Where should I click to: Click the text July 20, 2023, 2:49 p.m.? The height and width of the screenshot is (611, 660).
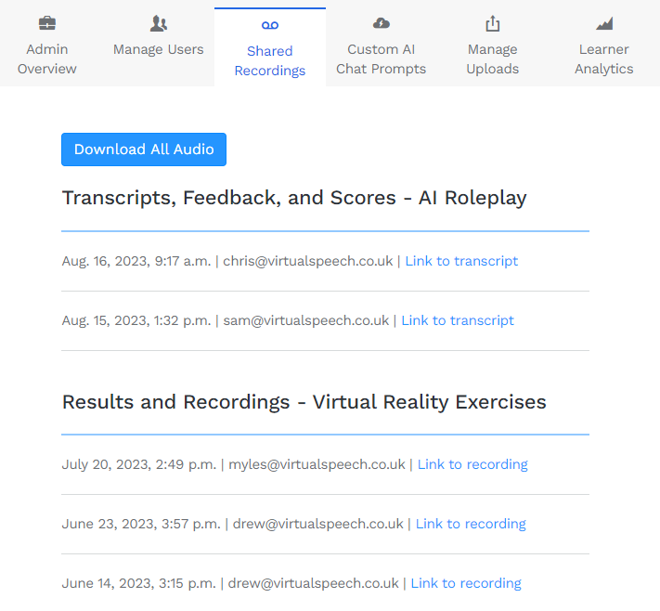pos(139,464)
